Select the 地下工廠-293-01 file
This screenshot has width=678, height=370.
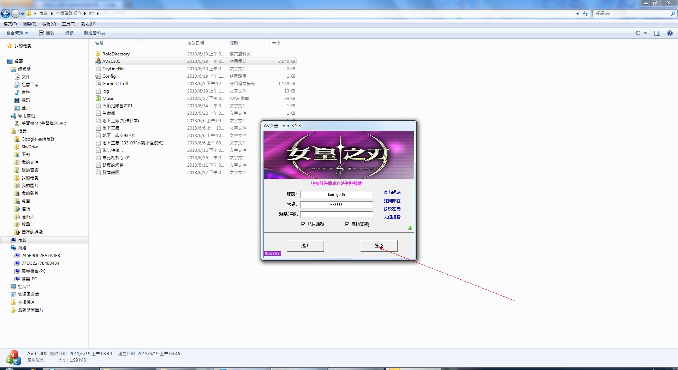point(119,136)
